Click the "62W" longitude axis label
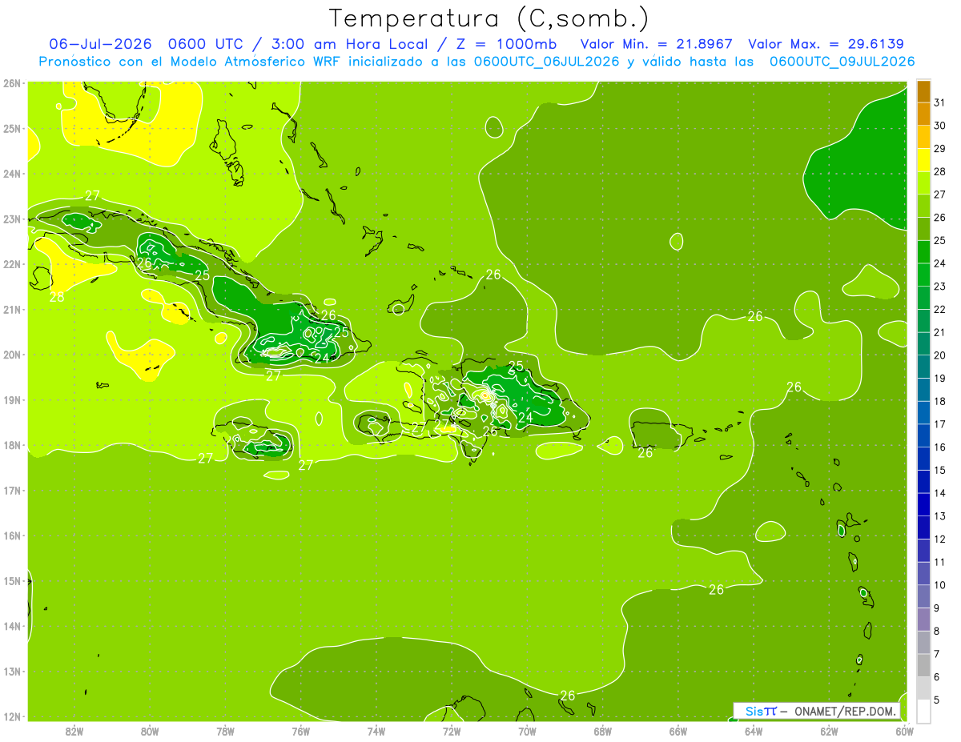Image resolution: width=961 pixels, height=742 pixels. point(829,730)
